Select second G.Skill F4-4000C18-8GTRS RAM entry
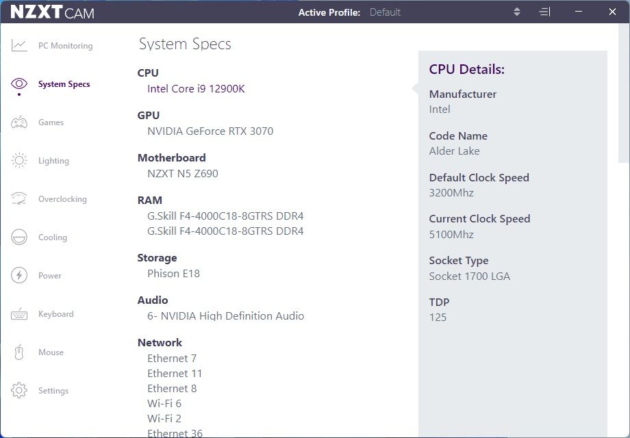 pos(225,231)
